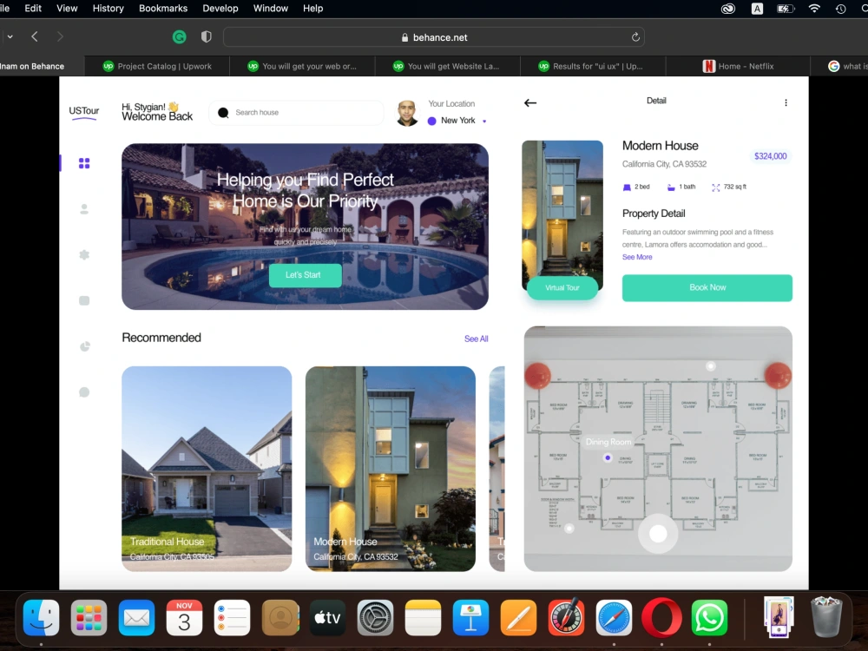868x651 pixels.
Task: Switch to Home - Netflix tab
Action: 739,66
